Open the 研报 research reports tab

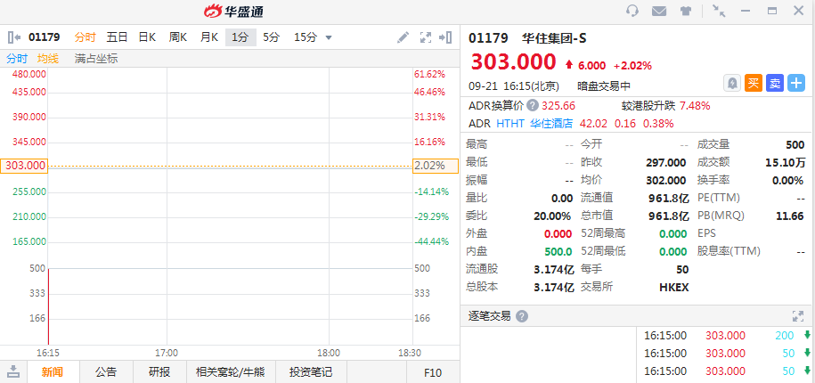(x=159, y=372)
